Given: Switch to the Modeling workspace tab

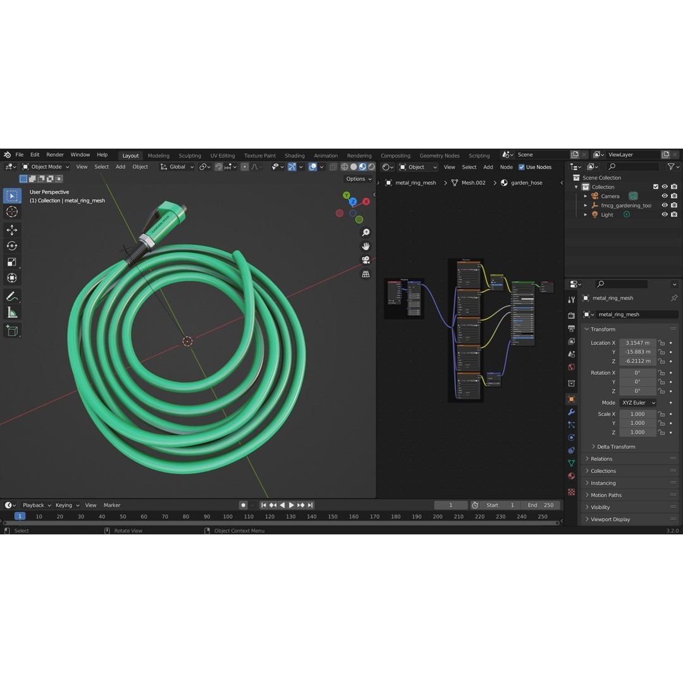Looking at the screenshot, I should tap(159, 156).
